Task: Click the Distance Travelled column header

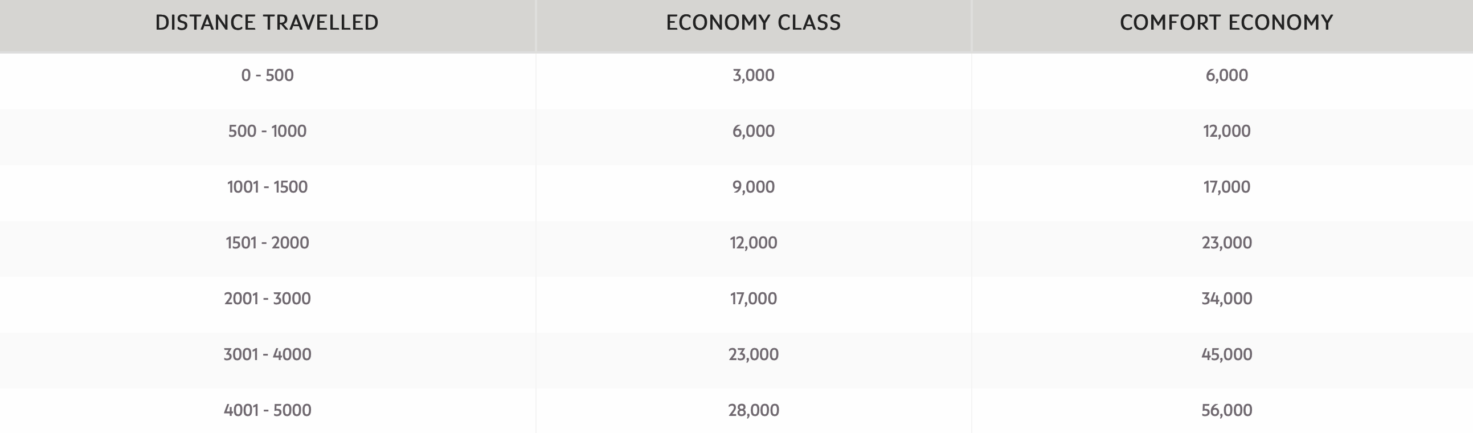Action: click(x=267, y=23)
